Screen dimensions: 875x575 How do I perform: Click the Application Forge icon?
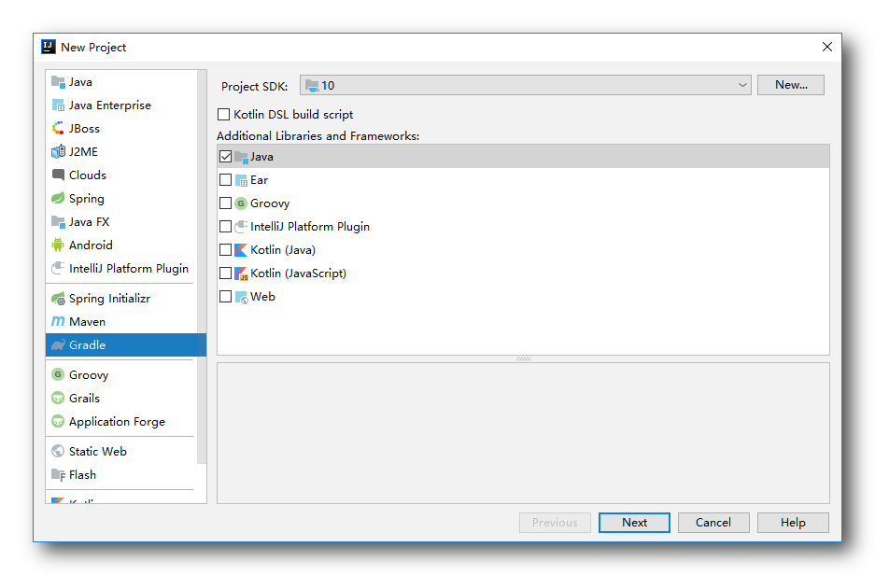(x=58, y=422)
